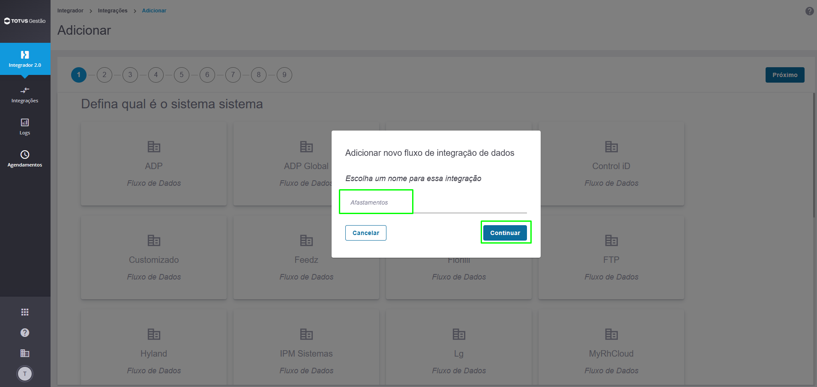Open Agendamentos in the sidebar
The width and height of the screenshot is (817, 387).
[x=25, y=159]
